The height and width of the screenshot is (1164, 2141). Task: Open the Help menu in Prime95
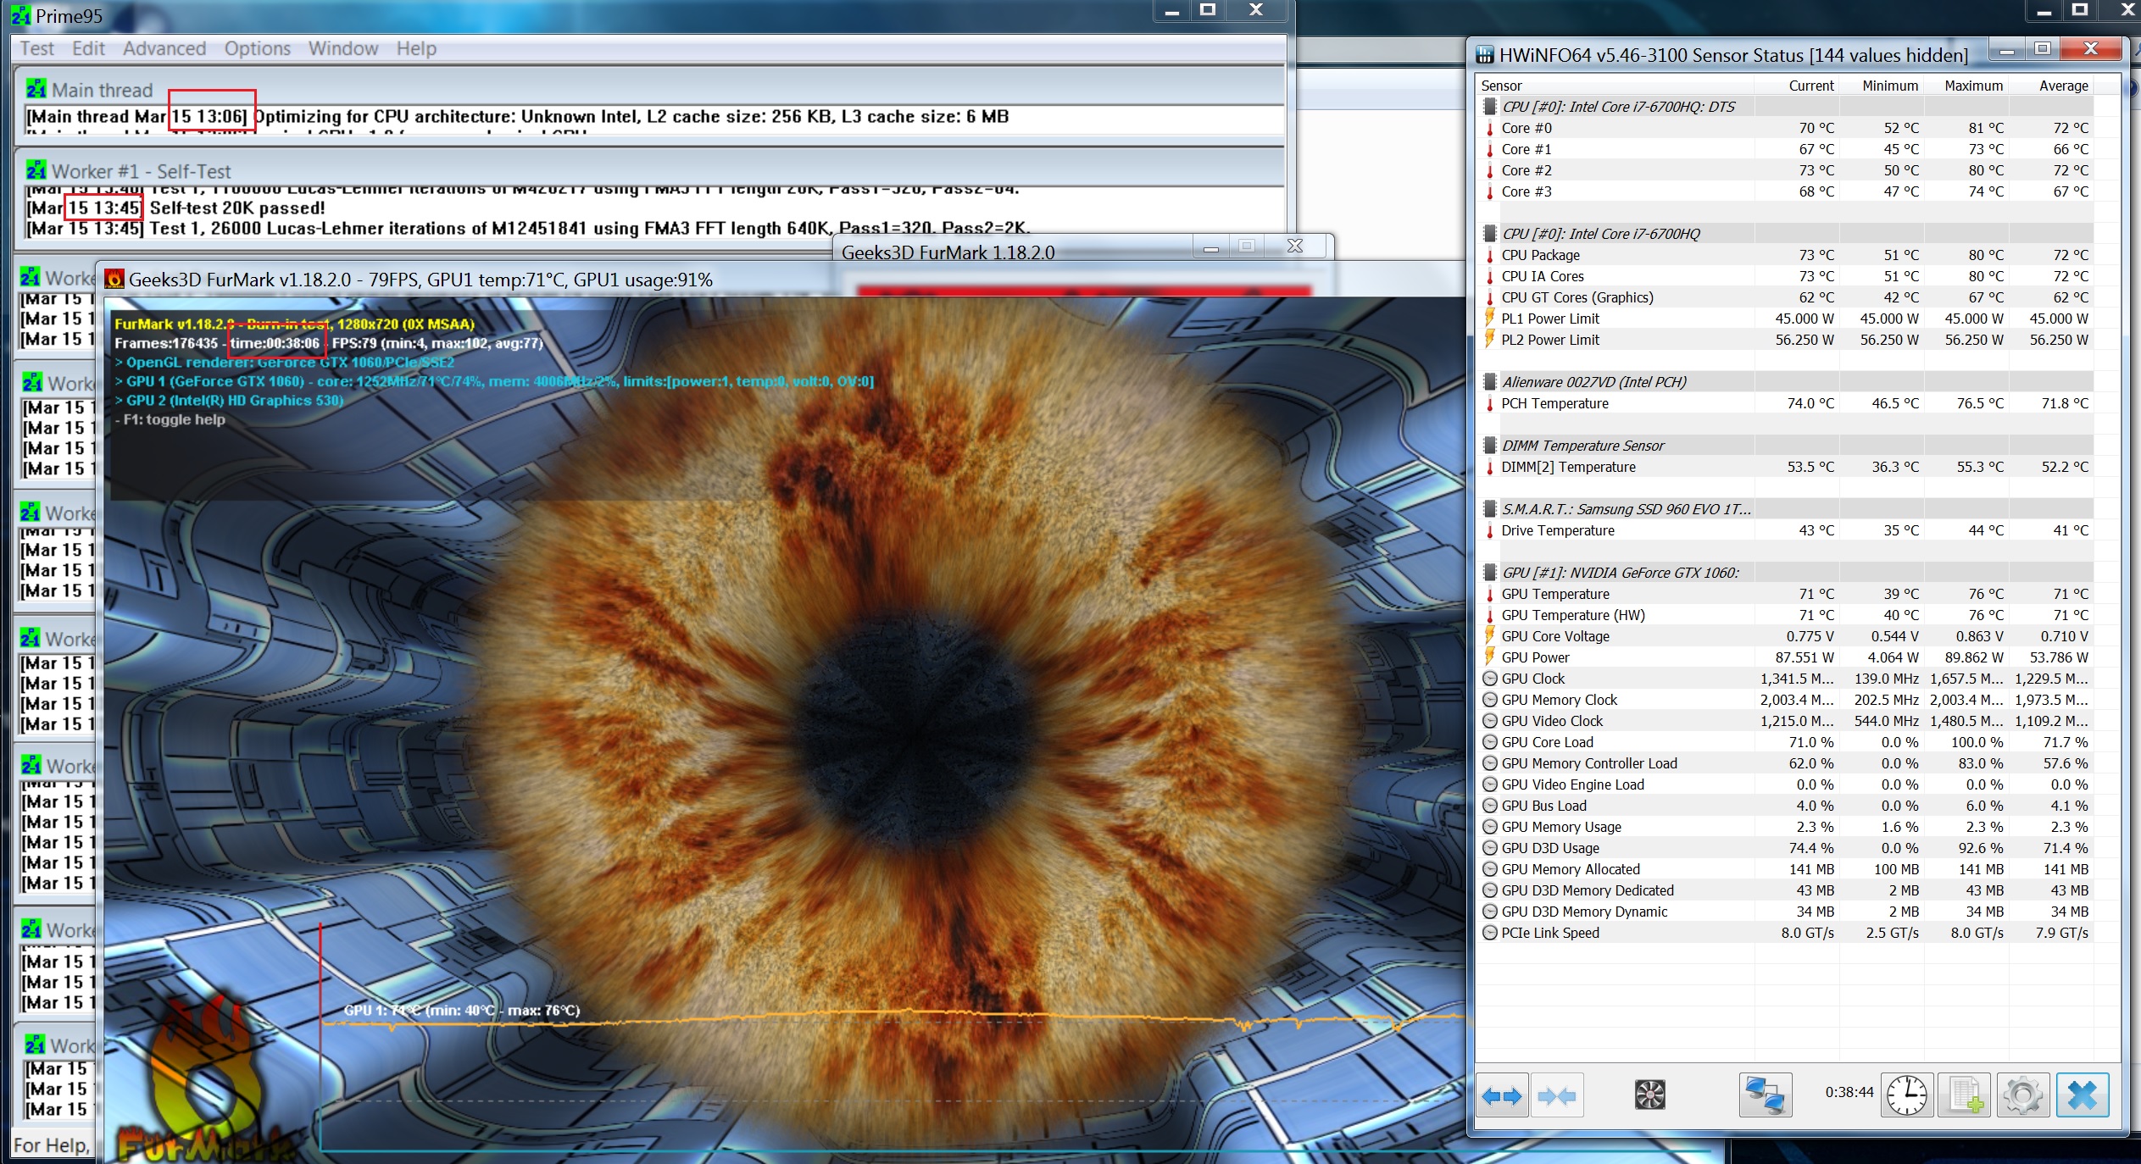pyautogui.click(x=416, y=48)
